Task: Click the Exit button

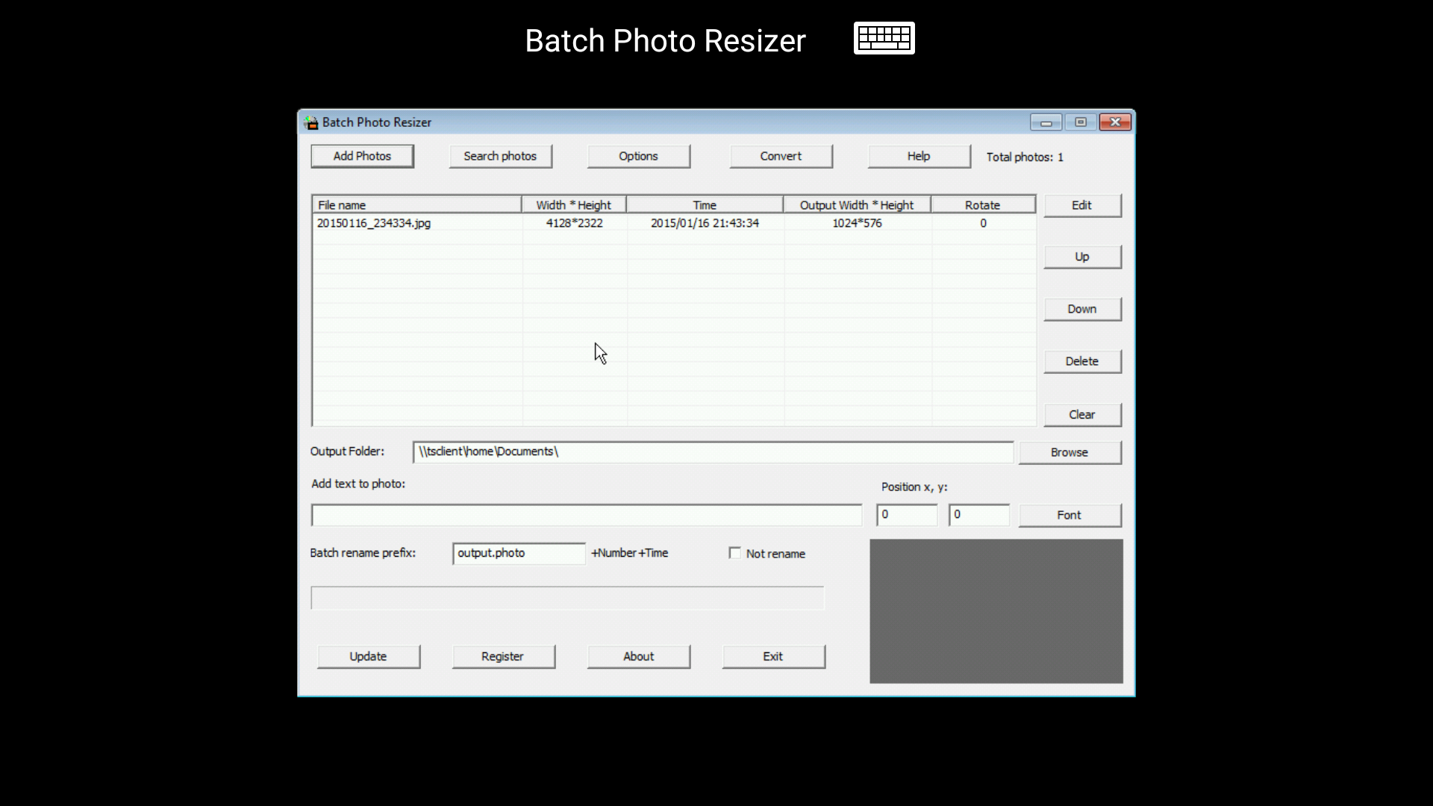Action: click(x=773, y=657)
